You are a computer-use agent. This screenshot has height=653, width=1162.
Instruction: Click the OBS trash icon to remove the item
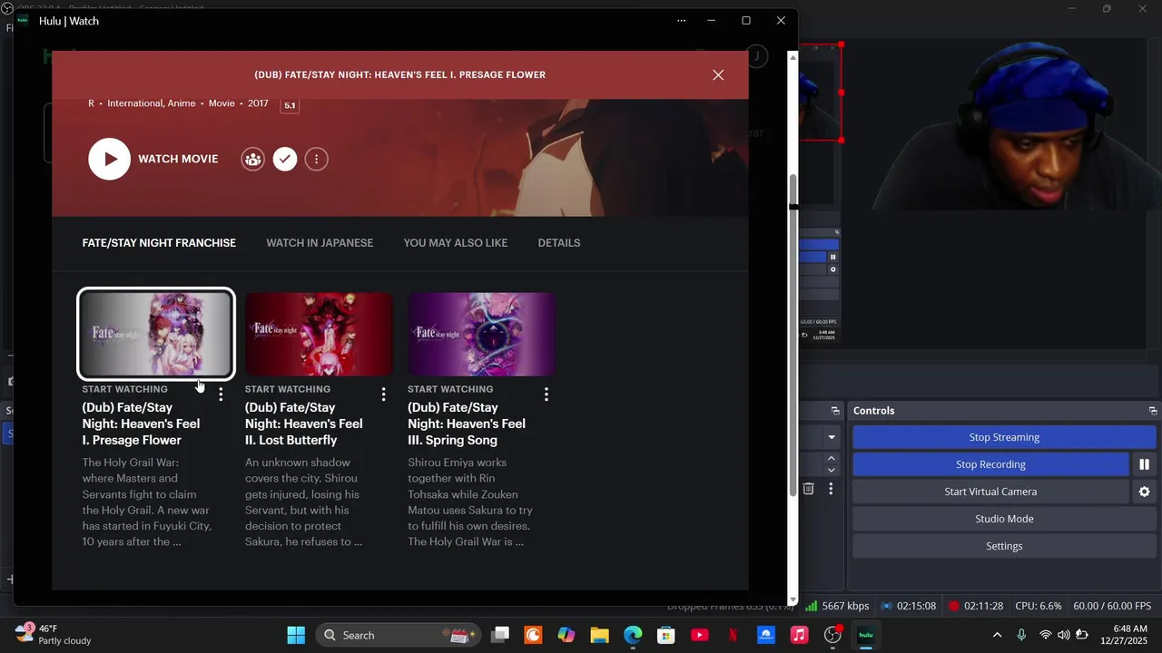pyautogui.click(x=808, y=489)
